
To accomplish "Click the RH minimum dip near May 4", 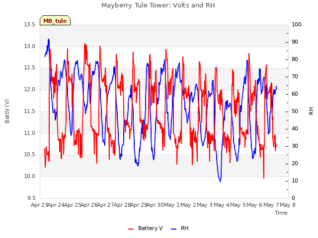I will pyautogui.click(x=220, y=180).
